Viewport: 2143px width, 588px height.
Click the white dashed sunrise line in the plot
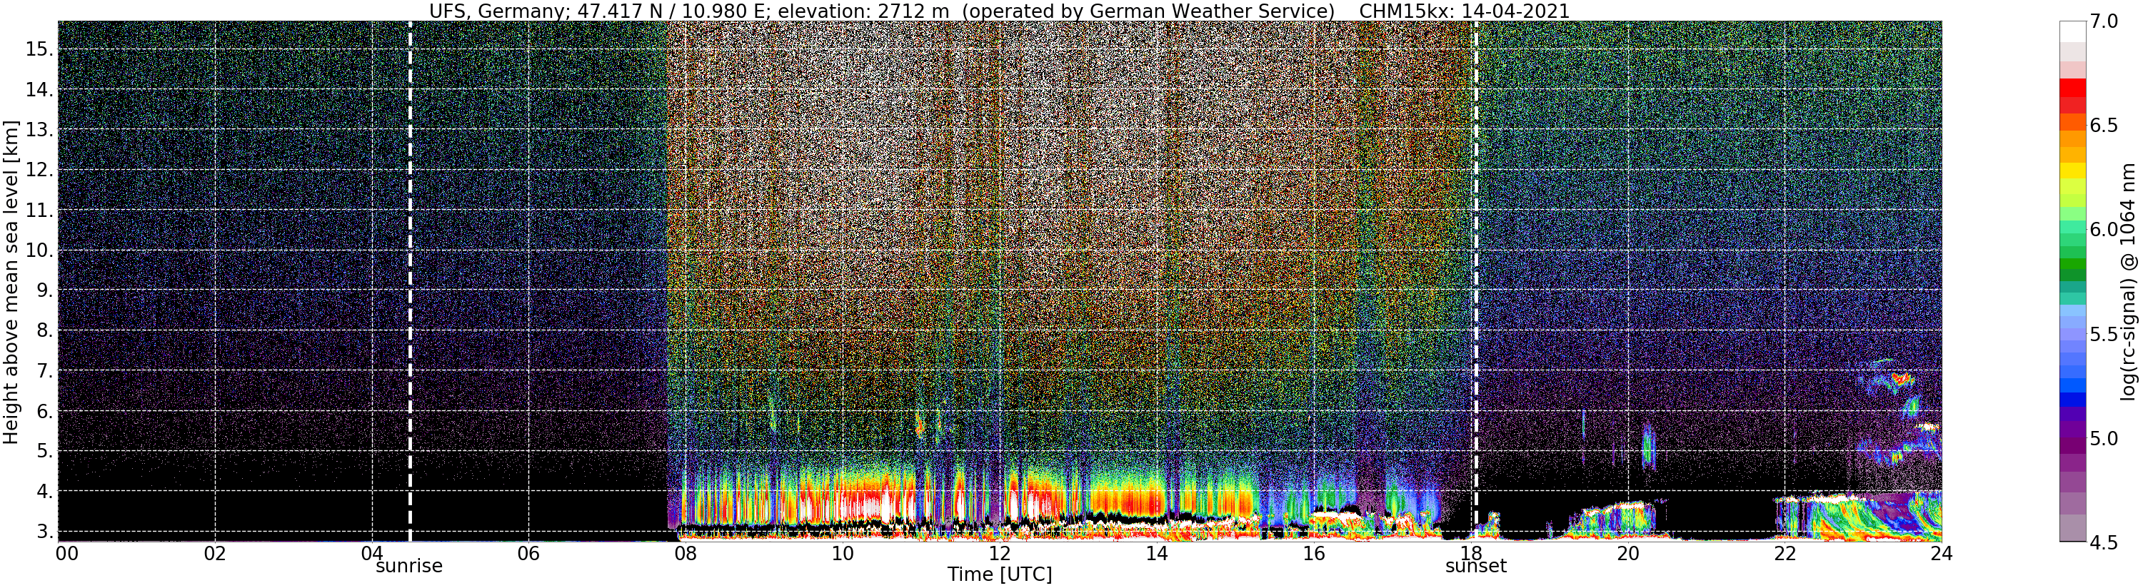(409, 281)
